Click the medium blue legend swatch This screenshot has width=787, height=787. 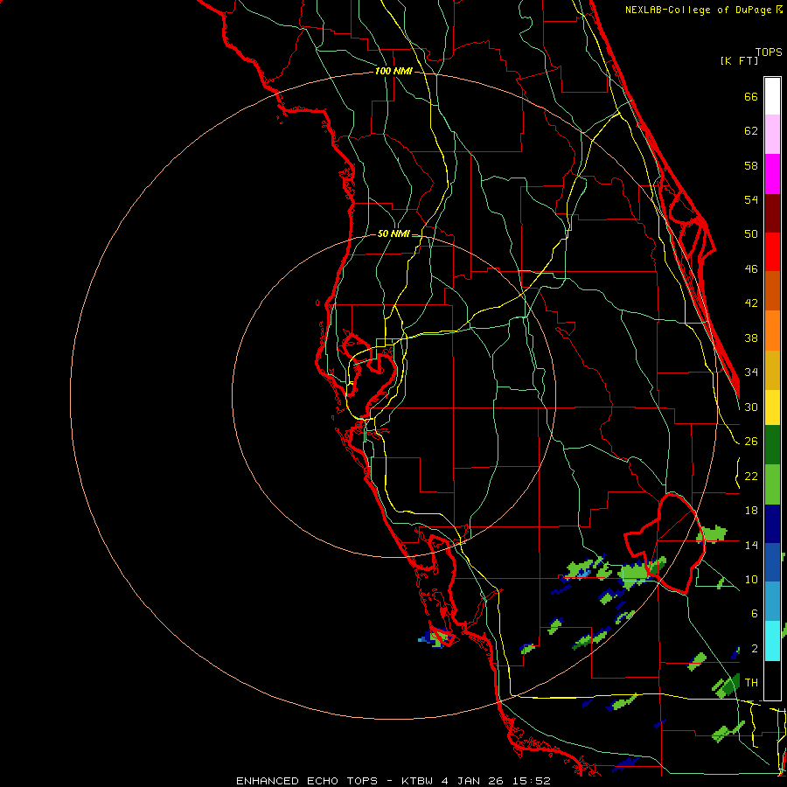(772, 562)
